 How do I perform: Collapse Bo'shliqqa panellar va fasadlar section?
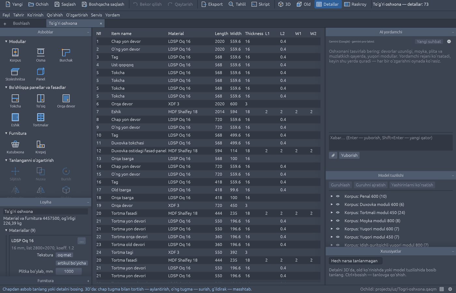[x=6, y=87]
